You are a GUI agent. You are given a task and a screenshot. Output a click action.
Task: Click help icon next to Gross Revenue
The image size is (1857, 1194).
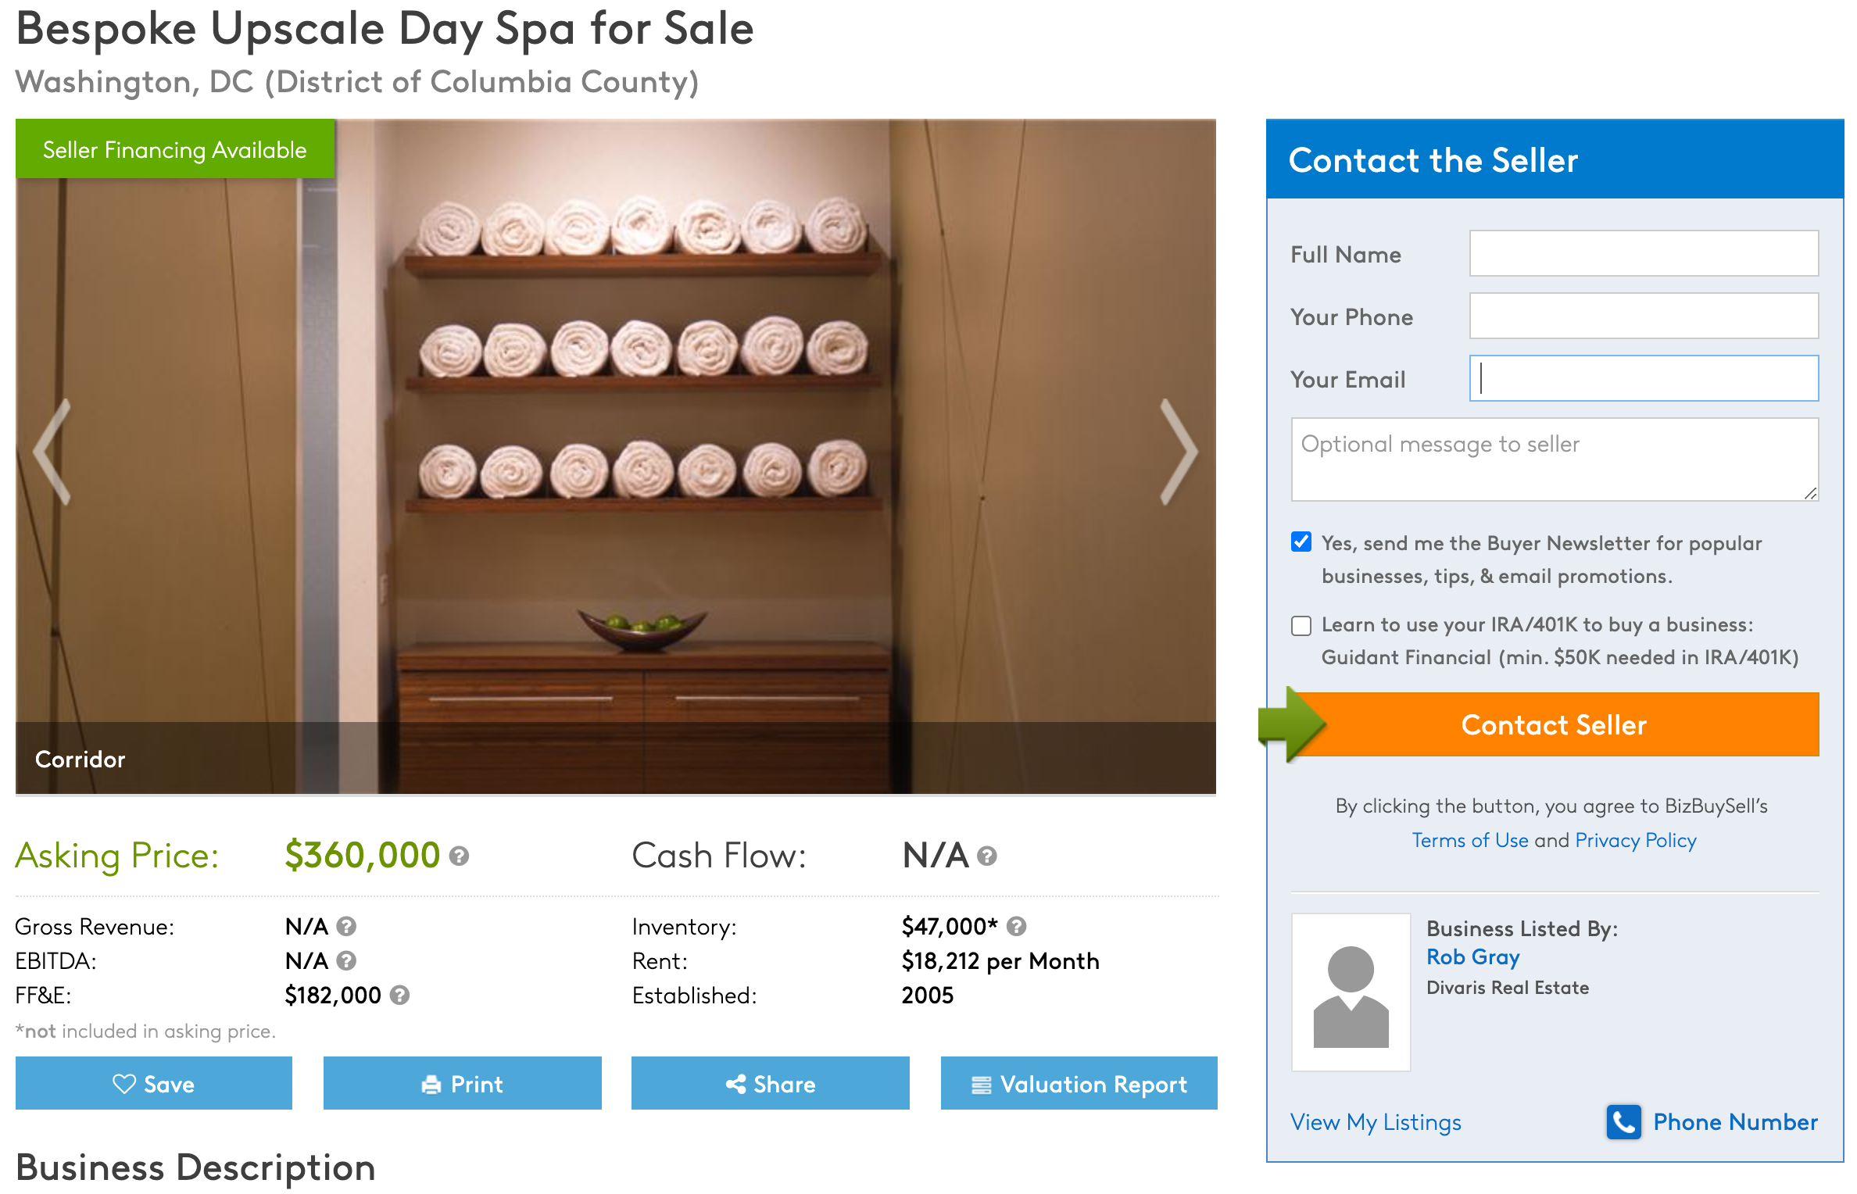pyautogui.click(x=346, y=927)
